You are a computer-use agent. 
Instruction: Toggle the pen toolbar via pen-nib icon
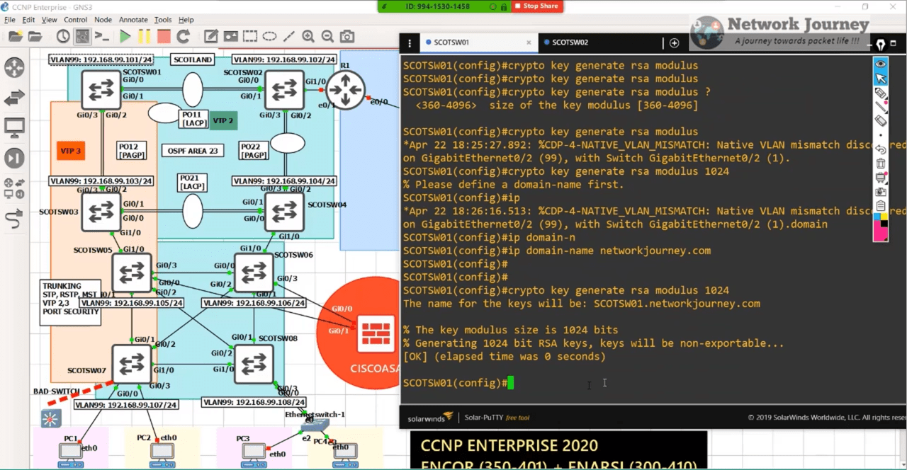(x=881, y=45)
